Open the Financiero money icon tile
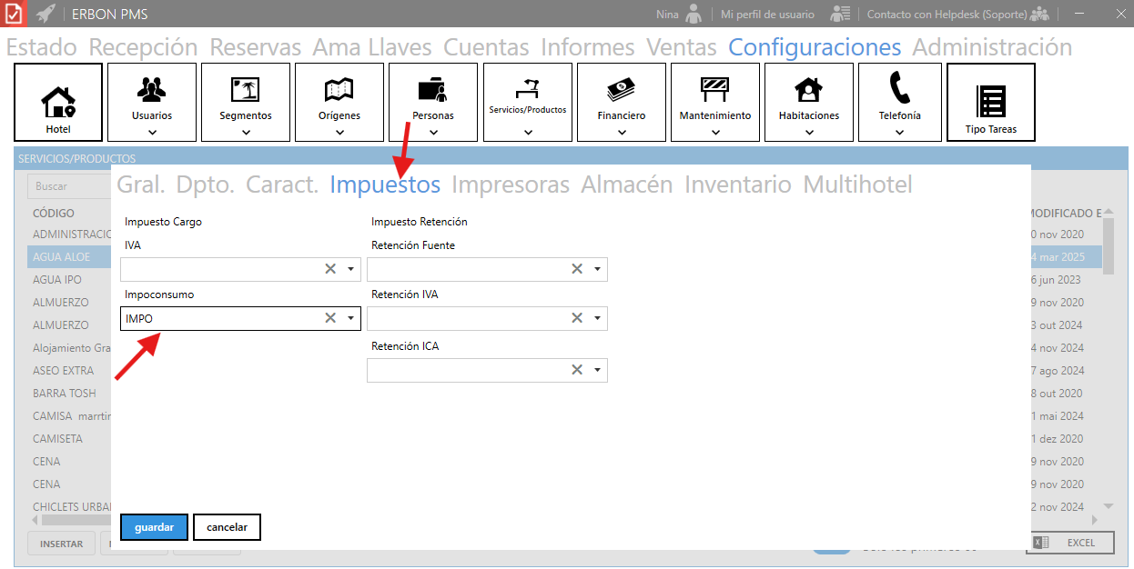Image resolution: width=1134 pixels, height=569 pixels. (622, 102)
